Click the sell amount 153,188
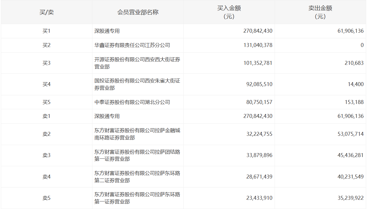367x209 pixels. pos(354,102)
